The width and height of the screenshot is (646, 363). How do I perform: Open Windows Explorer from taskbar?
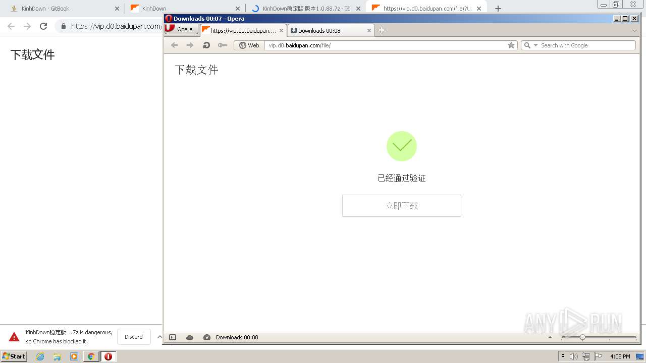(57, 356)
